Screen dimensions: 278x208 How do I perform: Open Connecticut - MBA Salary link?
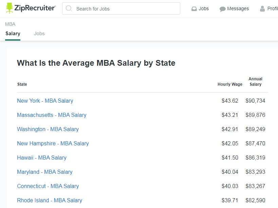point(48,186)
